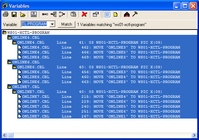Minimize the Variables window
199x140 pixels.
pyautogui.click(x=177, y=6)
